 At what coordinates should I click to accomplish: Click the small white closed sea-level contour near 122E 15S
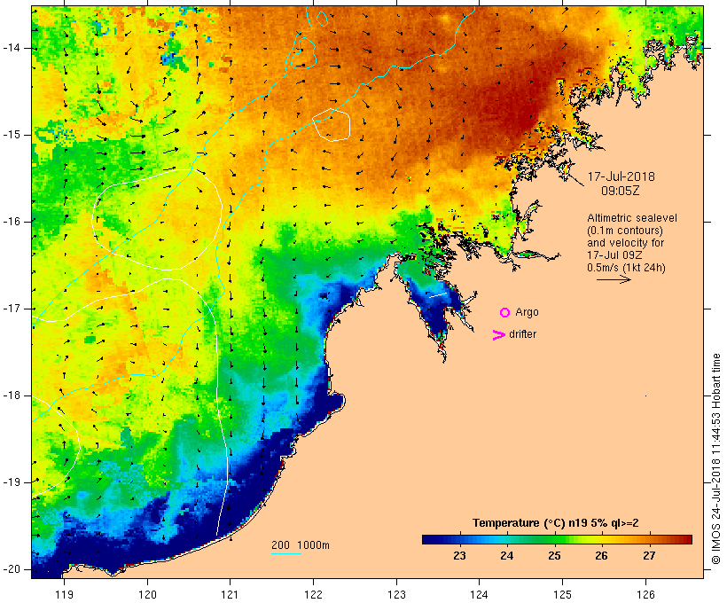(332, 125)
